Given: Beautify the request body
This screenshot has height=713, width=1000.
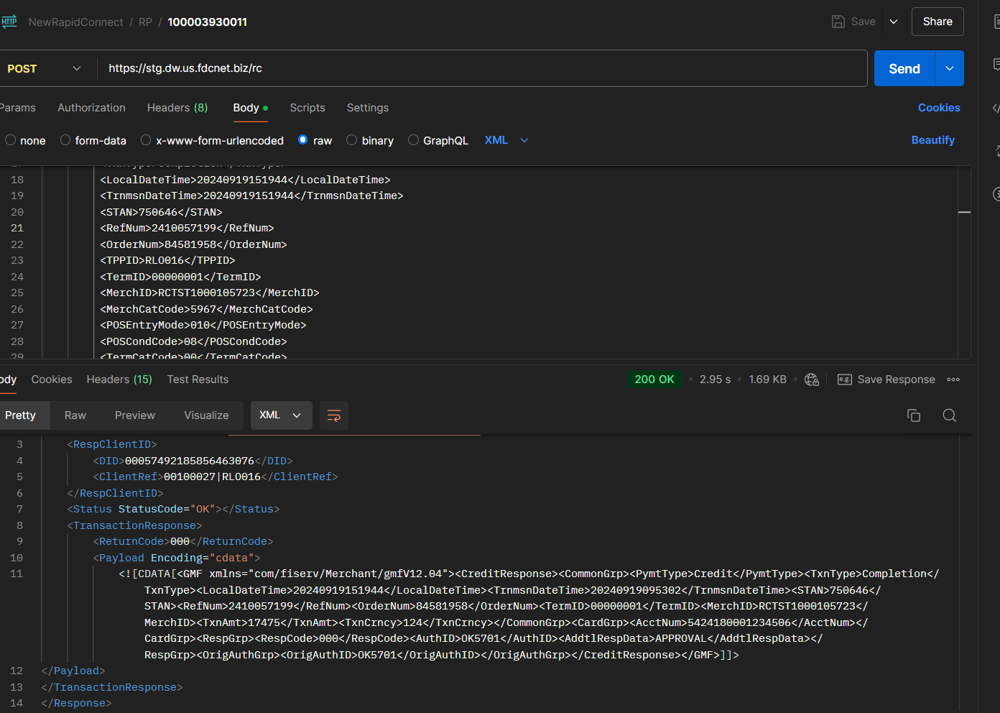Looking at the screenshot, I should [x=933, y=140].
